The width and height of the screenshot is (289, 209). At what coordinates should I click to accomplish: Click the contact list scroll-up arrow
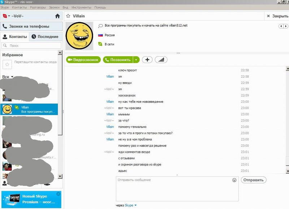pos(60,53)
